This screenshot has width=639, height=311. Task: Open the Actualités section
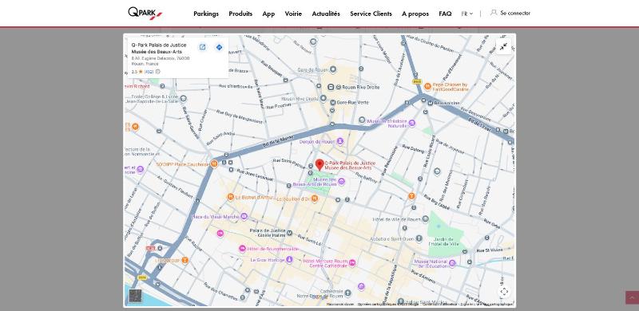326,14
